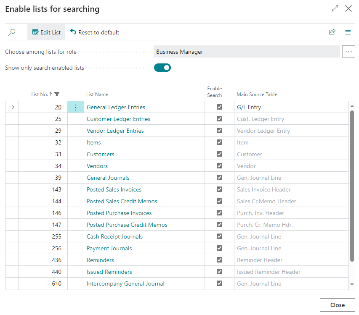Click the Edit List spreadsheet icon
This screenshot has height=315, width=359.
(36, 31)
